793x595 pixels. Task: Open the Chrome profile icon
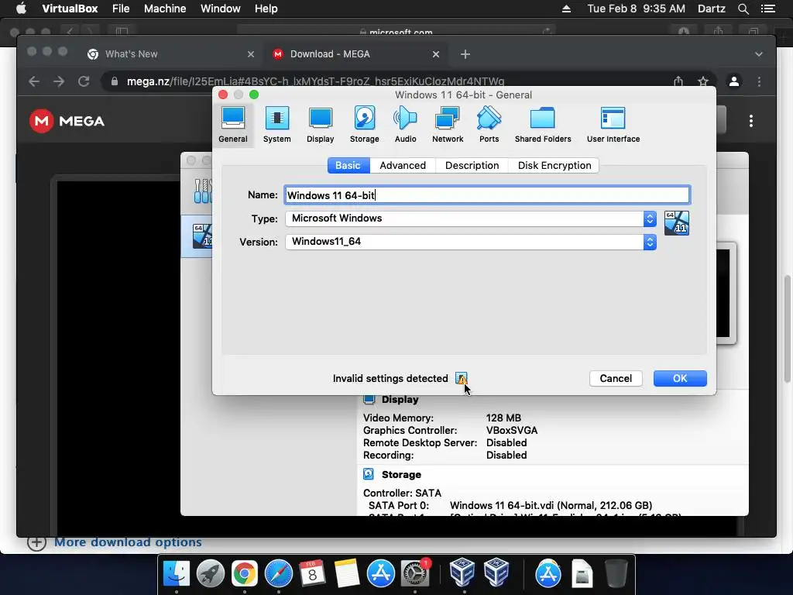pyautogui.click(x=734, y=81)
